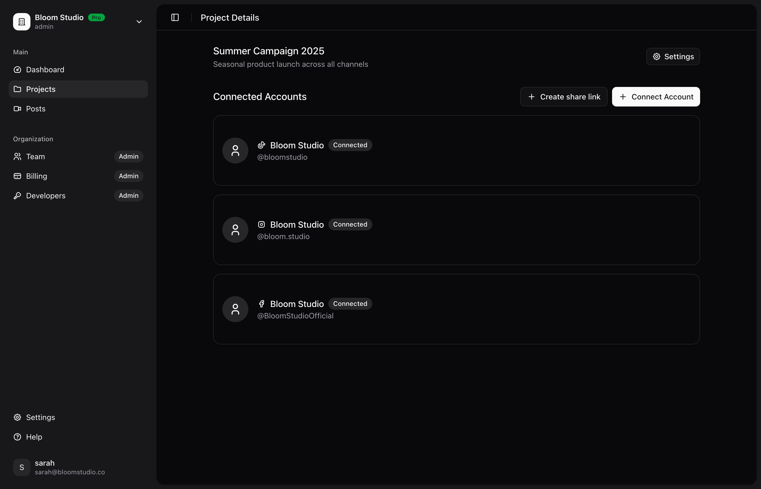
Task: Open the Projects section
Action: (x=41, y=89)
